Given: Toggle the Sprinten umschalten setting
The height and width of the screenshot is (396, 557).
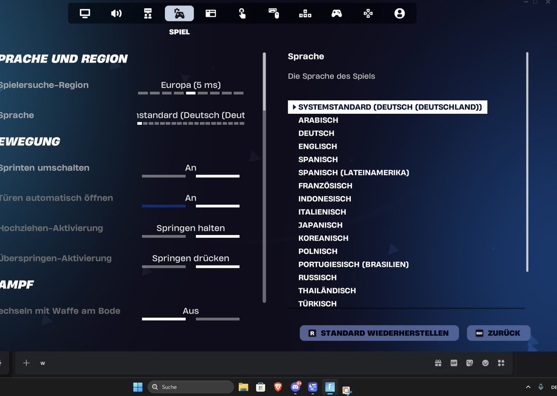Looking at the screenshot, I should pyautogui.click(x=191, y=170).
